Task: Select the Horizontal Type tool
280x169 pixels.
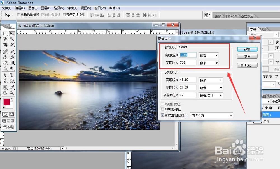Action: 12,75
